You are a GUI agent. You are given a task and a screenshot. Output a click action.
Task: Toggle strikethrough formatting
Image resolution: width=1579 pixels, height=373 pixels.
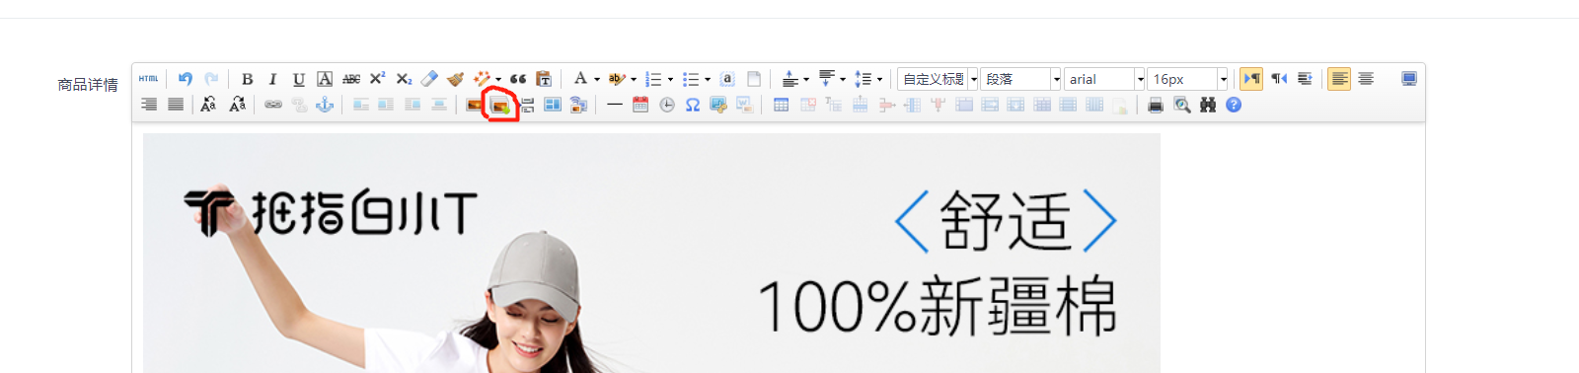point(351,79)
